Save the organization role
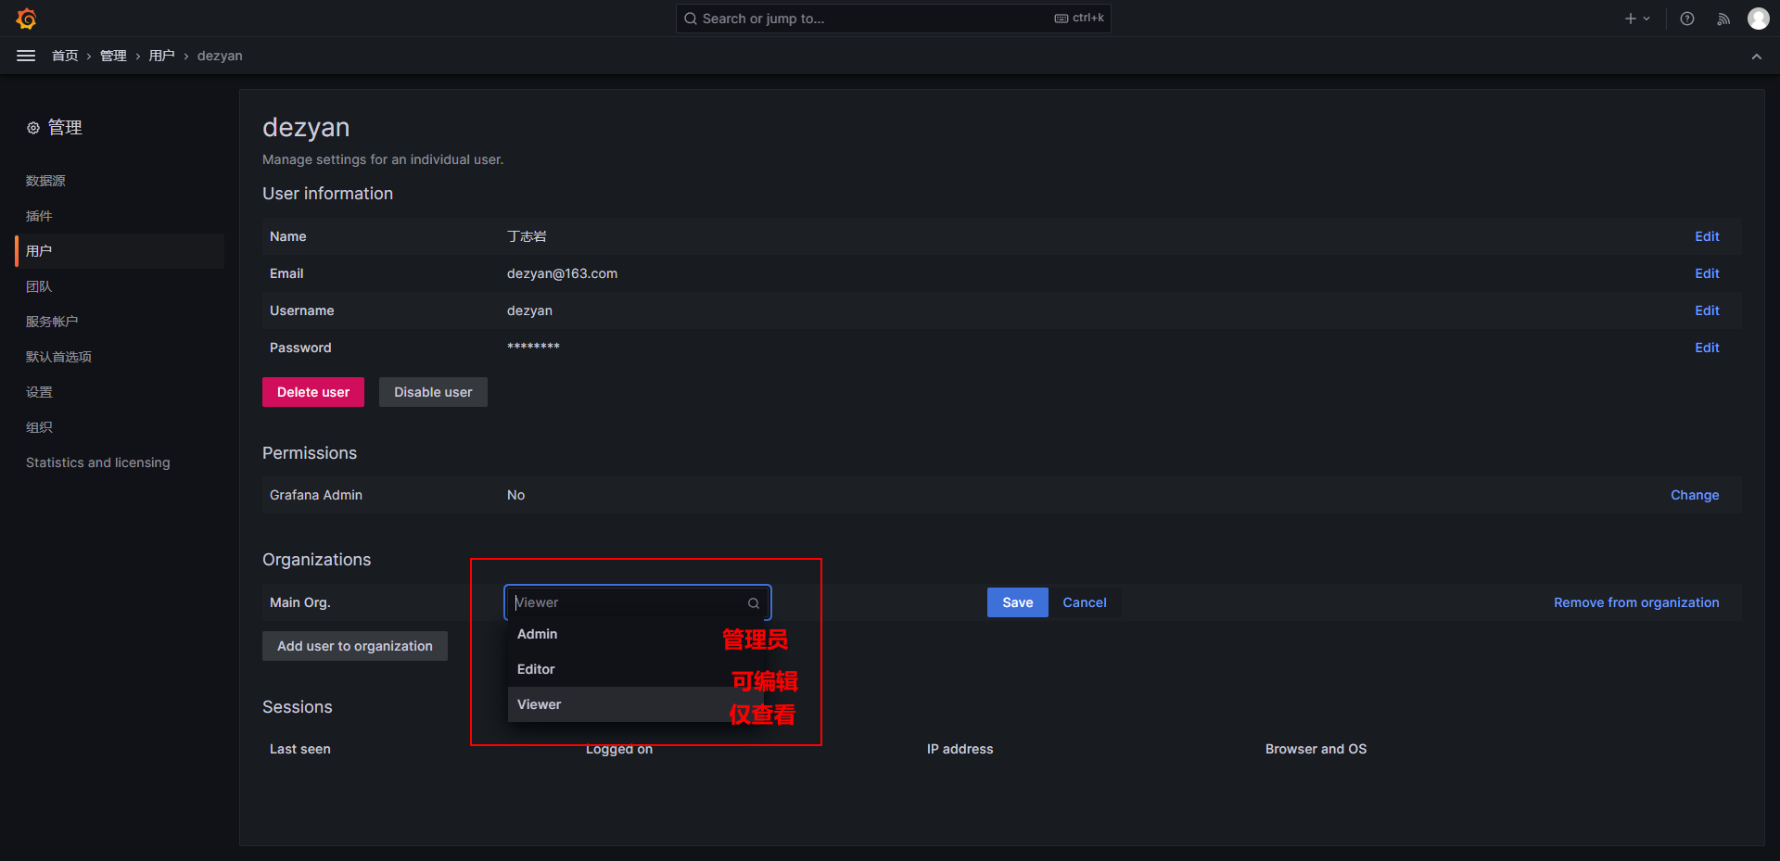The image size is (1780, 861). tap(1018, 602)
